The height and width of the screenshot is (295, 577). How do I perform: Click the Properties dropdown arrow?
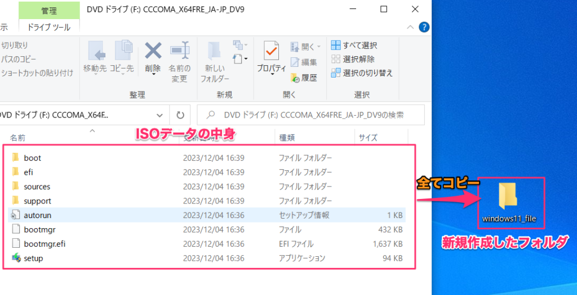click(272, 75)
